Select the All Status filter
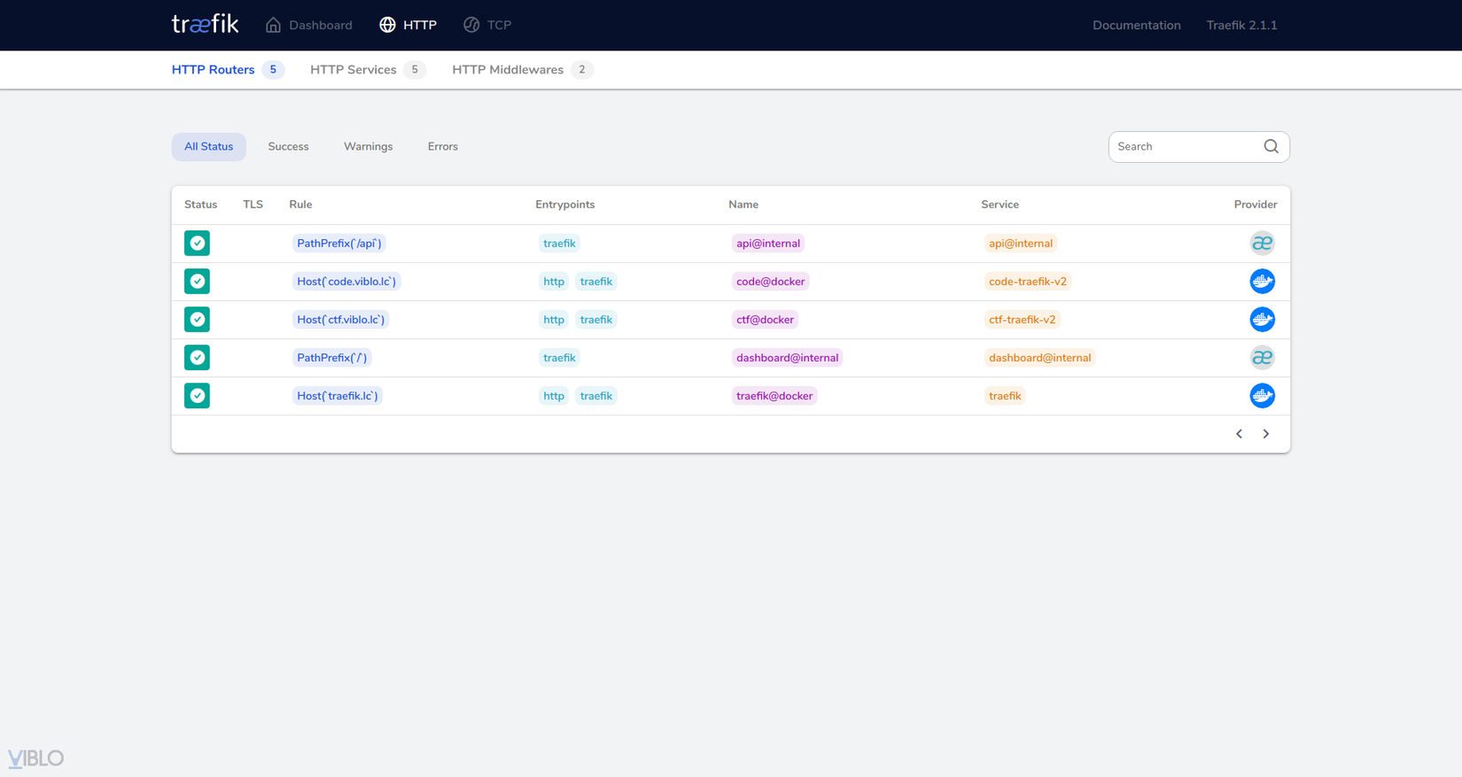Screen dimensions: 1462x777 click(209, 147)
